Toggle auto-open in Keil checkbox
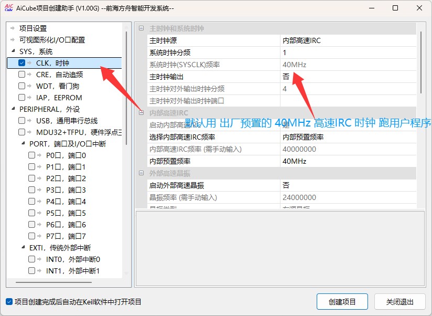 click(9, 302)
